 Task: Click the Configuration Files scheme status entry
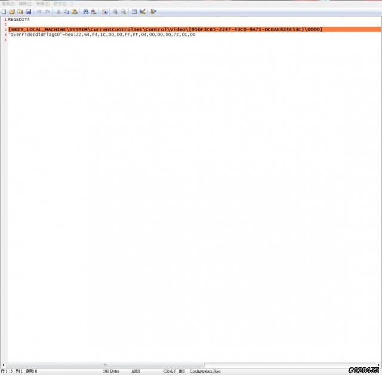pyautogui.click(x=205, y=371)
